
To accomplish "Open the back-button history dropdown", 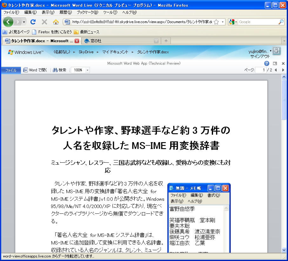I will click(x=23, y=22).
